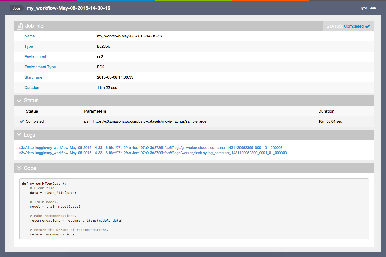The image size is (386, 257).
Task: Click the Start Time label
Action: click(x=33, y=77)
